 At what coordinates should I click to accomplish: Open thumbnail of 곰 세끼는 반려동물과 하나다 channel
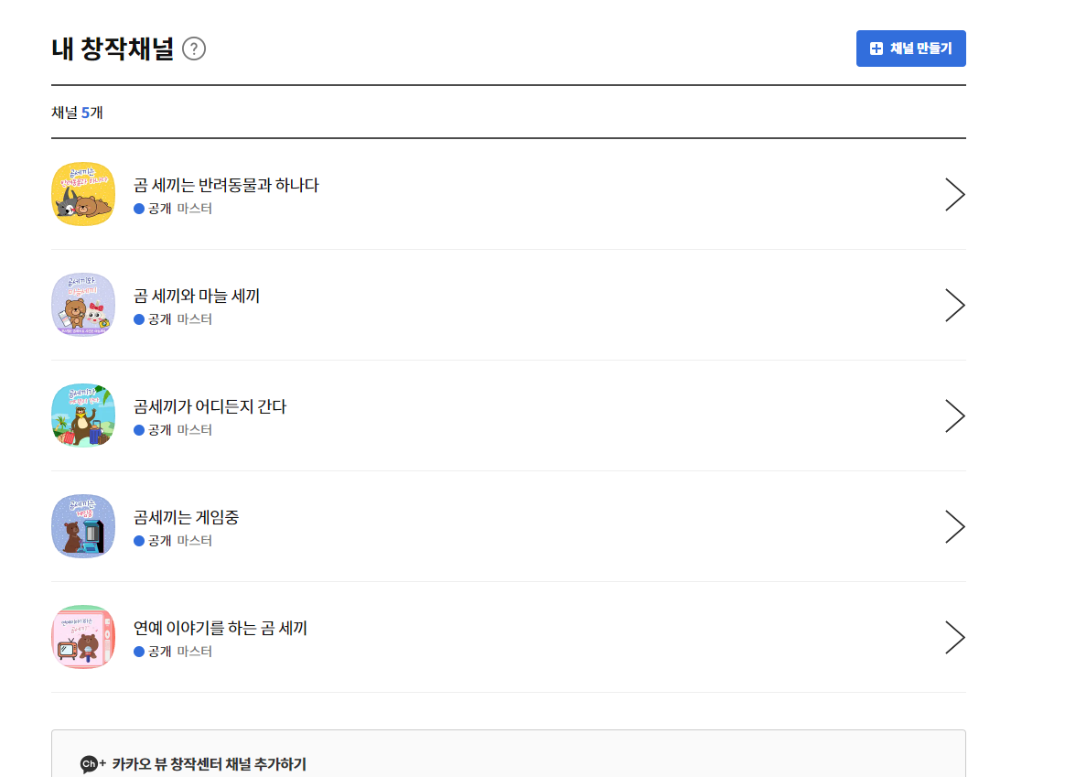tap(83, 194)
